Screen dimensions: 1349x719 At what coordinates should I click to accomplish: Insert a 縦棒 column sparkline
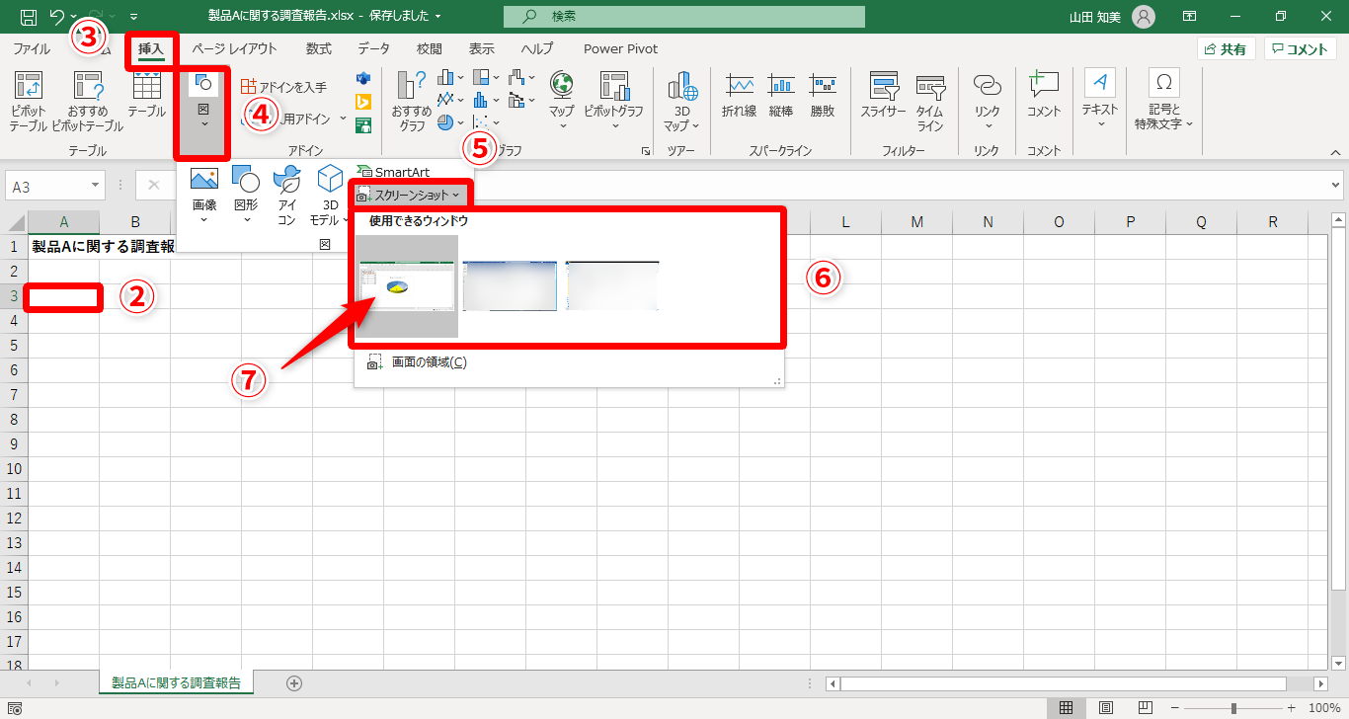click(x=781, y=96)
